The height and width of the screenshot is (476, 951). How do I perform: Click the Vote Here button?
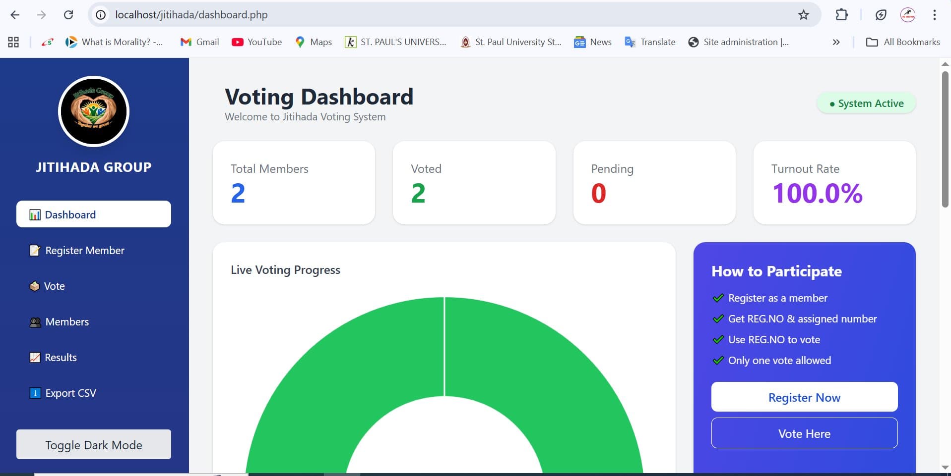tap(804, 433)
